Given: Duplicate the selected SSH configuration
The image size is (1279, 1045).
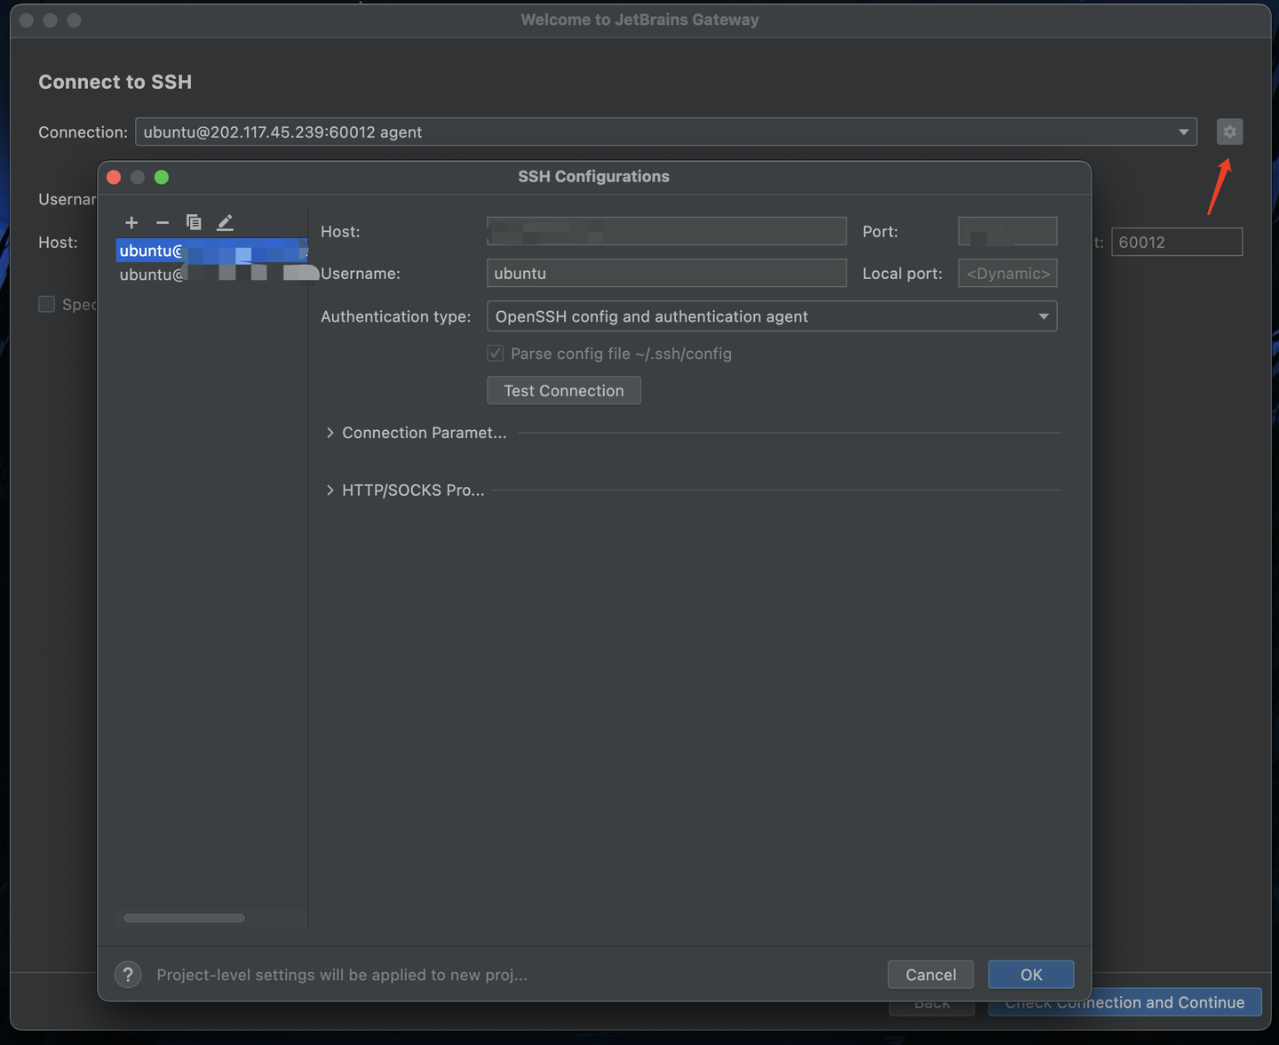Looking at the screenshot, I should (194, 222).
